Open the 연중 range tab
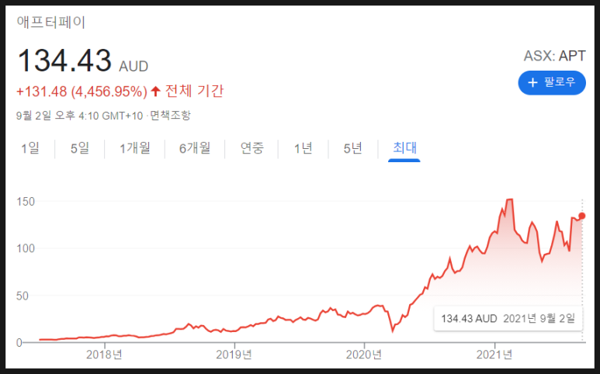 251,148
